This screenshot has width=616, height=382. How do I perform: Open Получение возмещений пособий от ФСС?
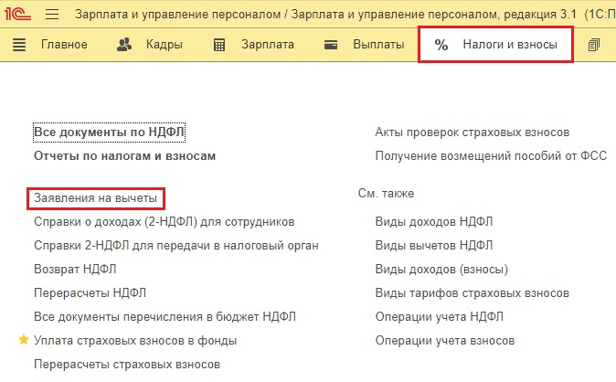click(491, 156)
